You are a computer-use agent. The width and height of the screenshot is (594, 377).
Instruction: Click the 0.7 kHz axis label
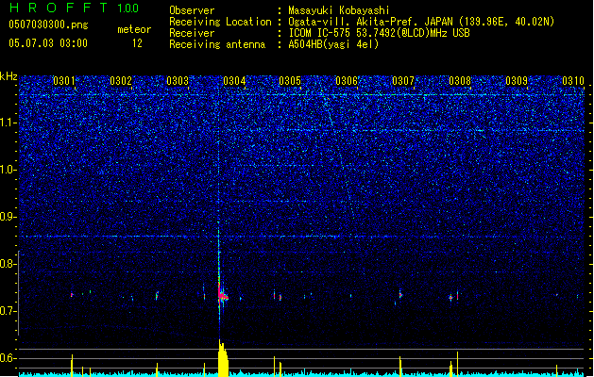coord(8,311)
